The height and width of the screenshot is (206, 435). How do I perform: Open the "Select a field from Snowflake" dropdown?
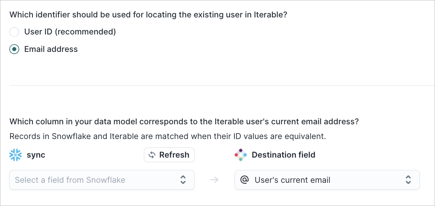[102, 180]
